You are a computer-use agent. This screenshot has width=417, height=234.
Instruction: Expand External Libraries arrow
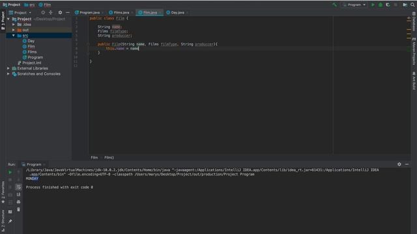8,68
